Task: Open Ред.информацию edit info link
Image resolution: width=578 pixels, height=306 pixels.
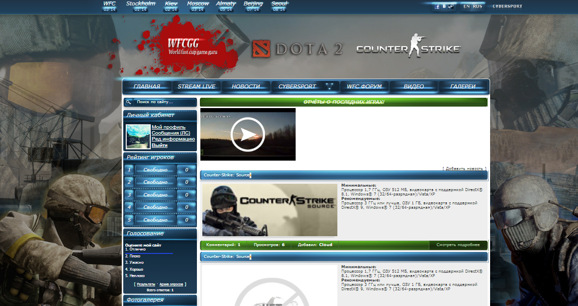Action: (x=173, y=139)
